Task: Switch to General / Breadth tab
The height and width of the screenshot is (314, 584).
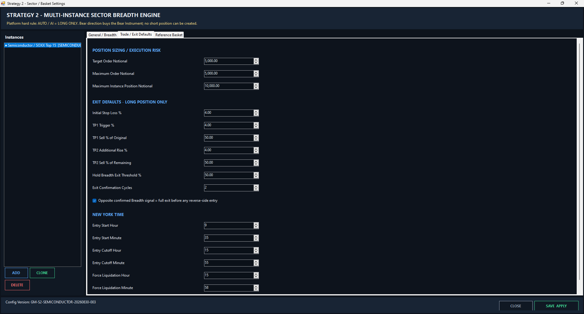Action: [x=103, y=35]
